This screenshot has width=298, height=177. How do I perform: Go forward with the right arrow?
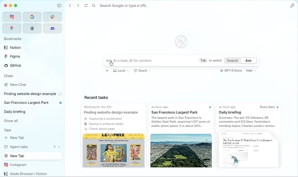(78, 6)
